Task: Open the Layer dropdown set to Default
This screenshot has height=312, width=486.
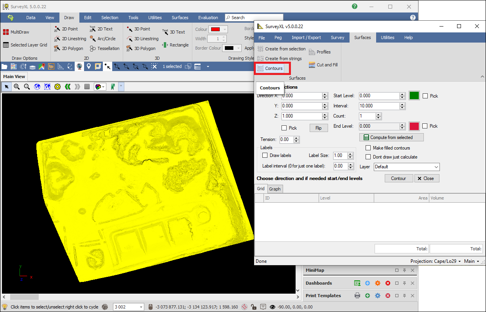Action: (407, 167)
